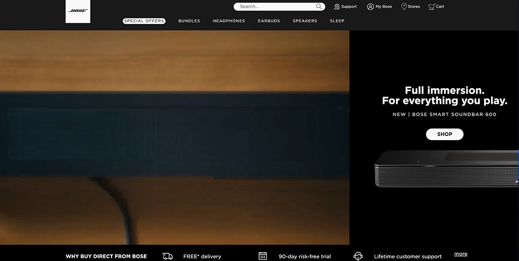Open the Cart link text
This screenshot has height=261, width=519.
[440, 7]
